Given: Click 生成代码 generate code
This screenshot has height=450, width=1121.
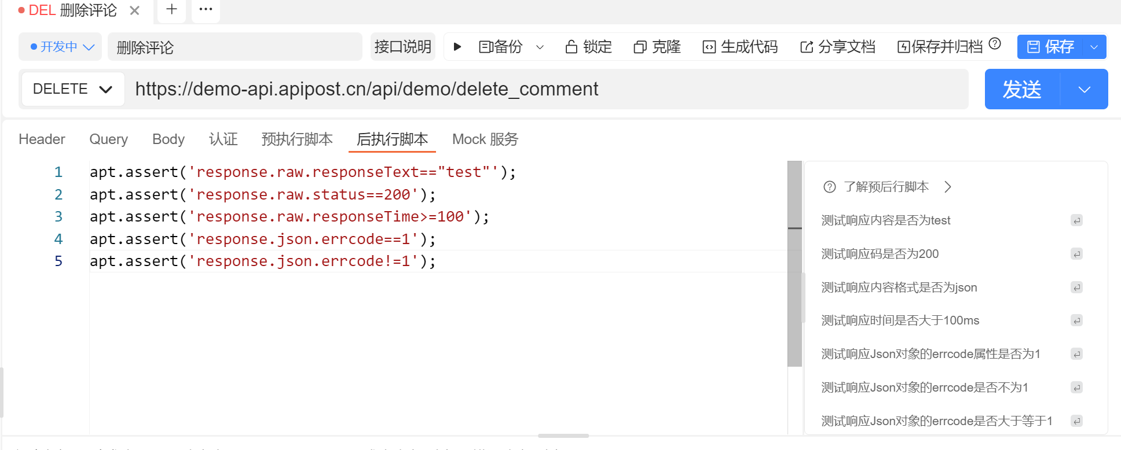Looking at the screenshot, I should (x=740, y=47).
